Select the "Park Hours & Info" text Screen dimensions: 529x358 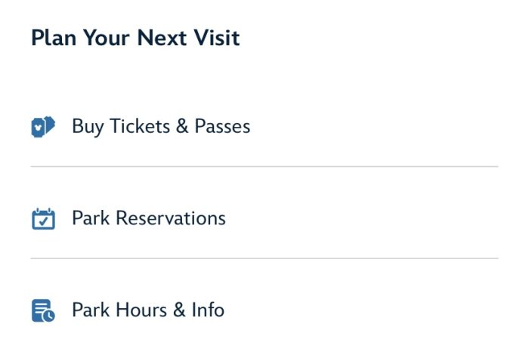click(x=147, y=310)
